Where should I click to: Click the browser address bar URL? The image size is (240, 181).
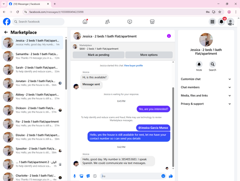pyautogui.click(x=57, y=12)
